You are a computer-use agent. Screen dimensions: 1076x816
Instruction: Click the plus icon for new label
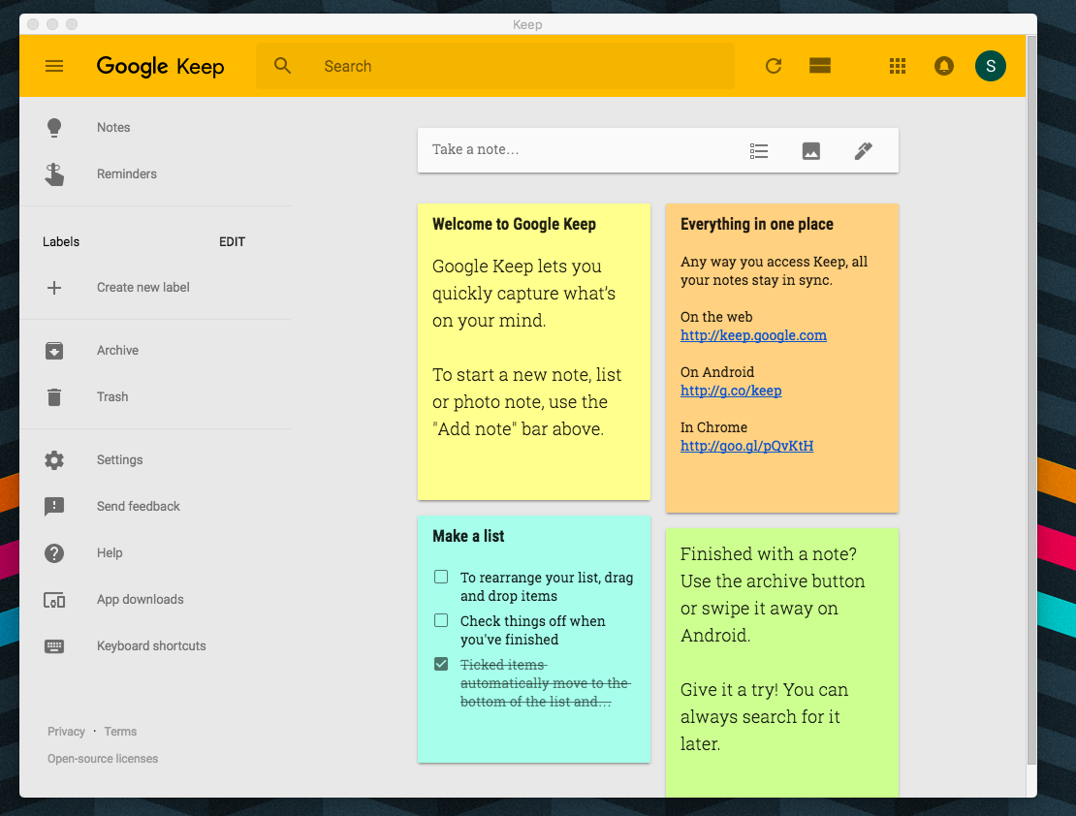54,288
